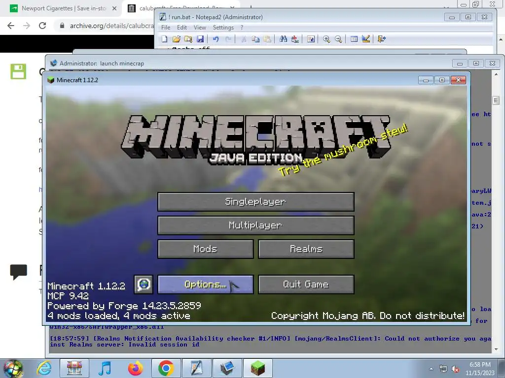This screenshot has width=505, height=378.
Task: Click the scroll down arrow in the launch minecrap console
Action: [496, 349]
